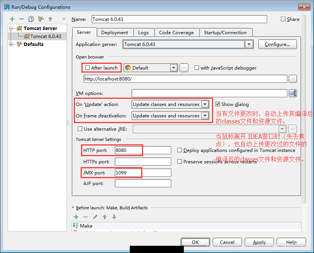Image resolution: width=314 pixels, height=253 pixels.
Task: Add new configuration with green plus icon
Action: [12, 19]
